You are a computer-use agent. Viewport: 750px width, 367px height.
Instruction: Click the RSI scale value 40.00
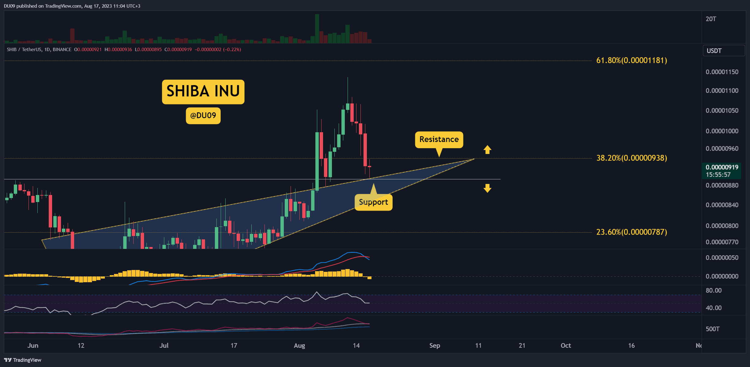click(714, 308)
